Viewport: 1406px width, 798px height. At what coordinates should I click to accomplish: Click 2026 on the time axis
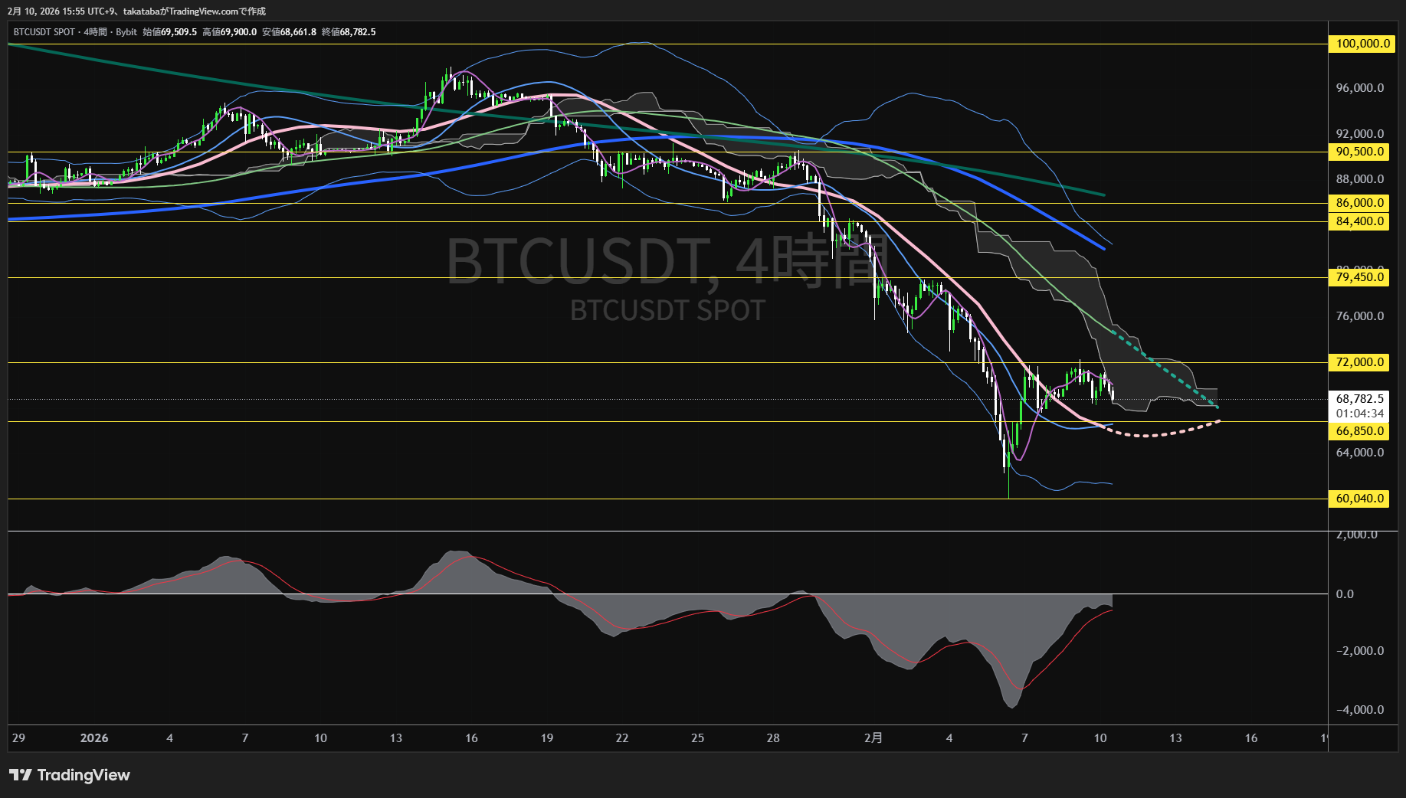click(x=95, y=738)
